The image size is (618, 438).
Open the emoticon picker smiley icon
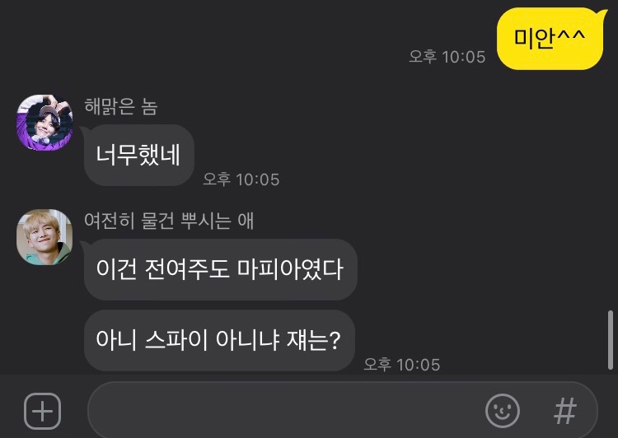[502, 411]
